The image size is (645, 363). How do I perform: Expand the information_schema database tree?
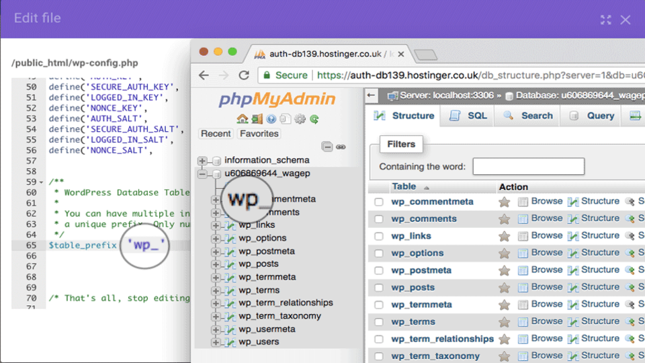pyautogui.click(x=202, y=161)
